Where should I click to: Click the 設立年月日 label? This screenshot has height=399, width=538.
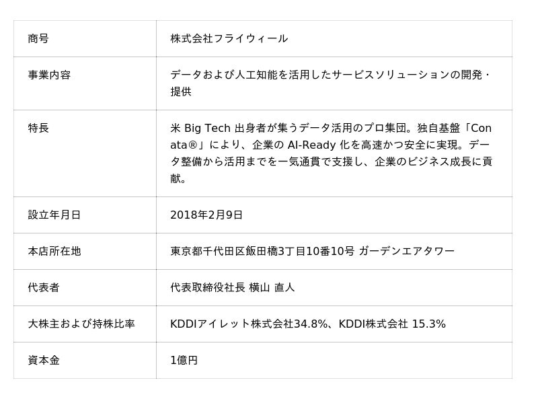54,215
